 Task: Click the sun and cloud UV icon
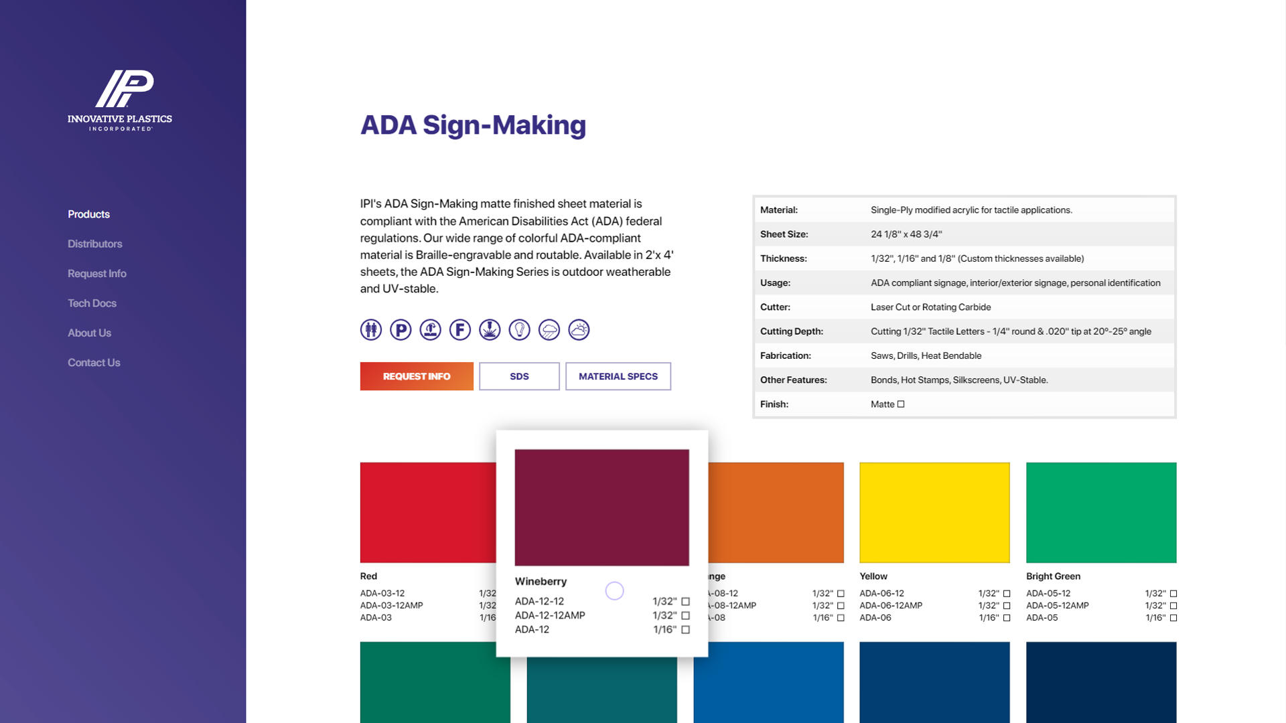[x=579, y=330]
